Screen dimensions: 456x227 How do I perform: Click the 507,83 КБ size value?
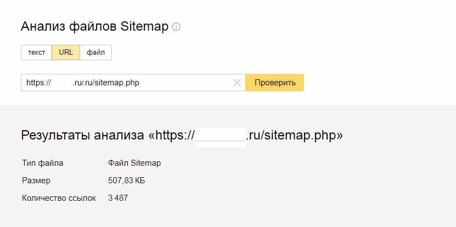127,181
